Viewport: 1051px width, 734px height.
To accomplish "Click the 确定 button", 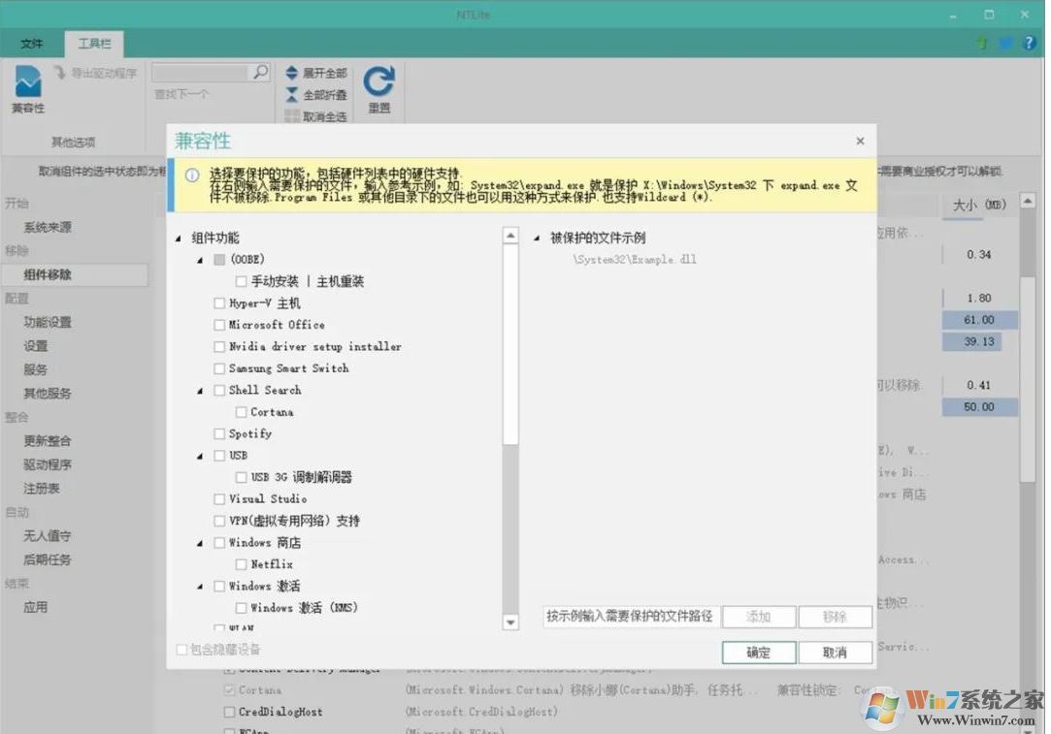I will (x=759, y=653).
